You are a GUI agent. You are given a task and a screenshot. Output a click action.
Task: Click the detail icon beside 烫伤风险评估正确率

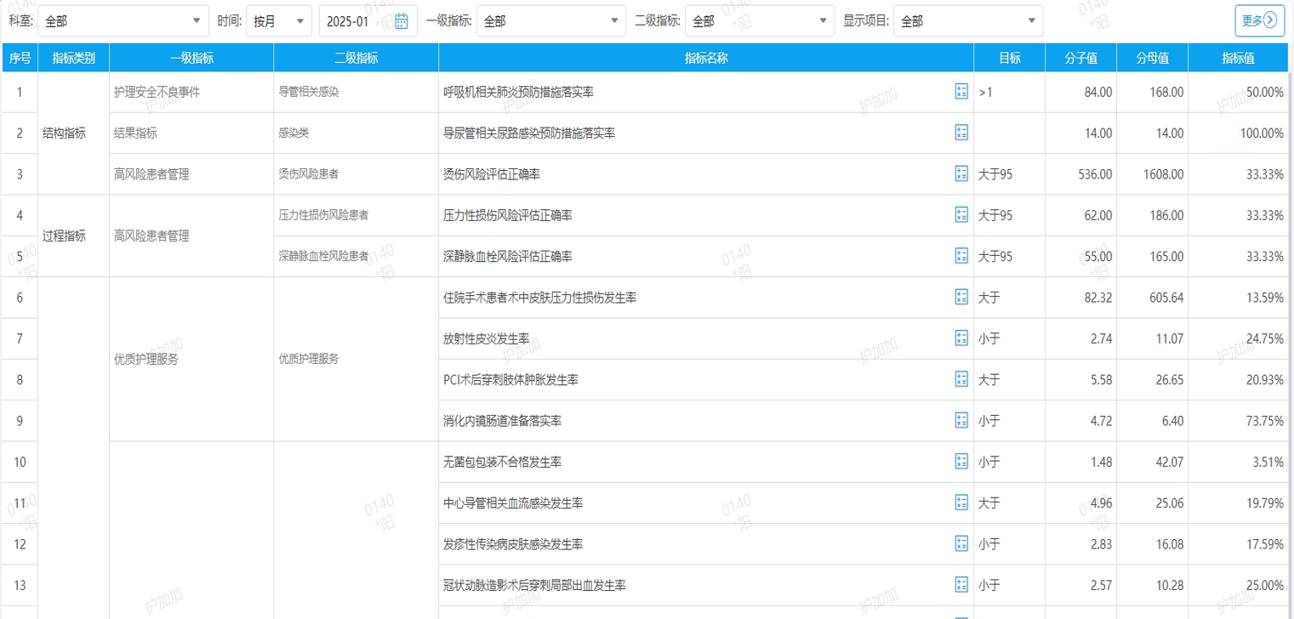click(x=961, y=174)
